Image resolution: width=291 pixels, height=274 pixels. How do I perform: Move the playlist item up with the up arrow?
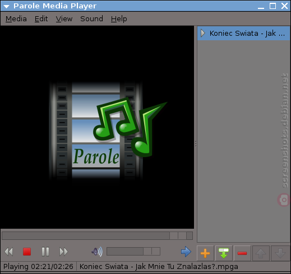(x=261, y=253)
